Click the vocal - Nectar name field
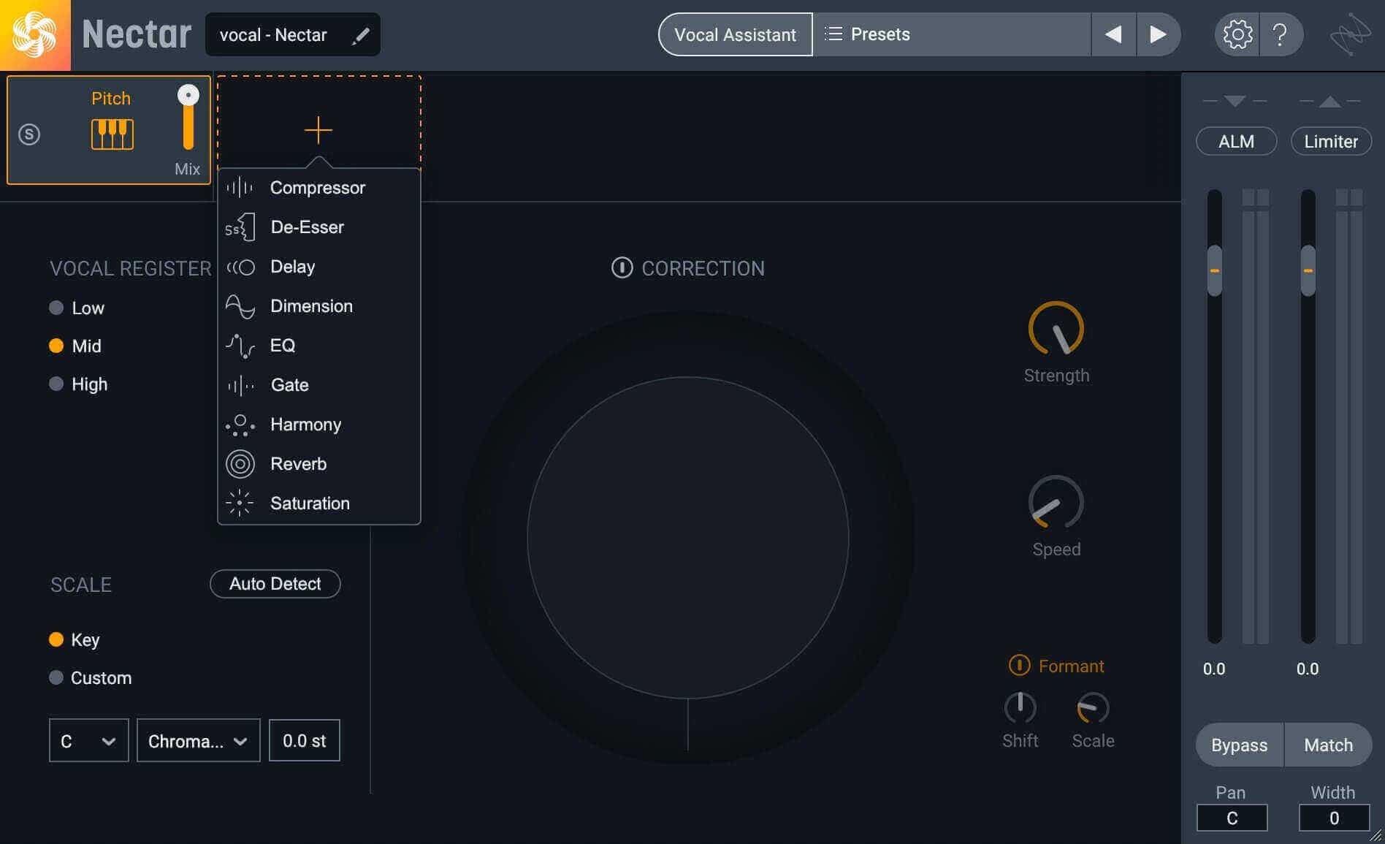Viewport: 1385px width, 844px height. tap(292, 34)
